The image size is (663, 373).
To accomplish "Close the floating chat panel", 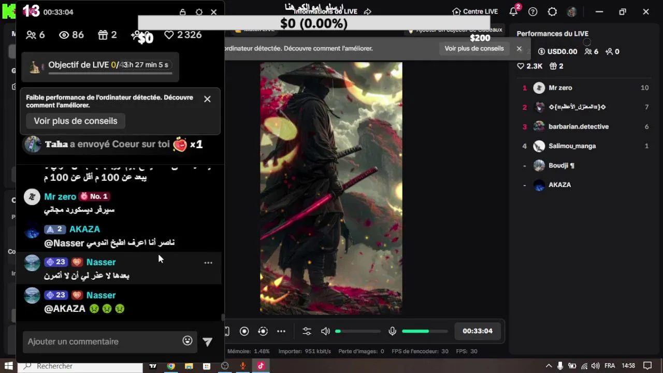I will 214,12.
